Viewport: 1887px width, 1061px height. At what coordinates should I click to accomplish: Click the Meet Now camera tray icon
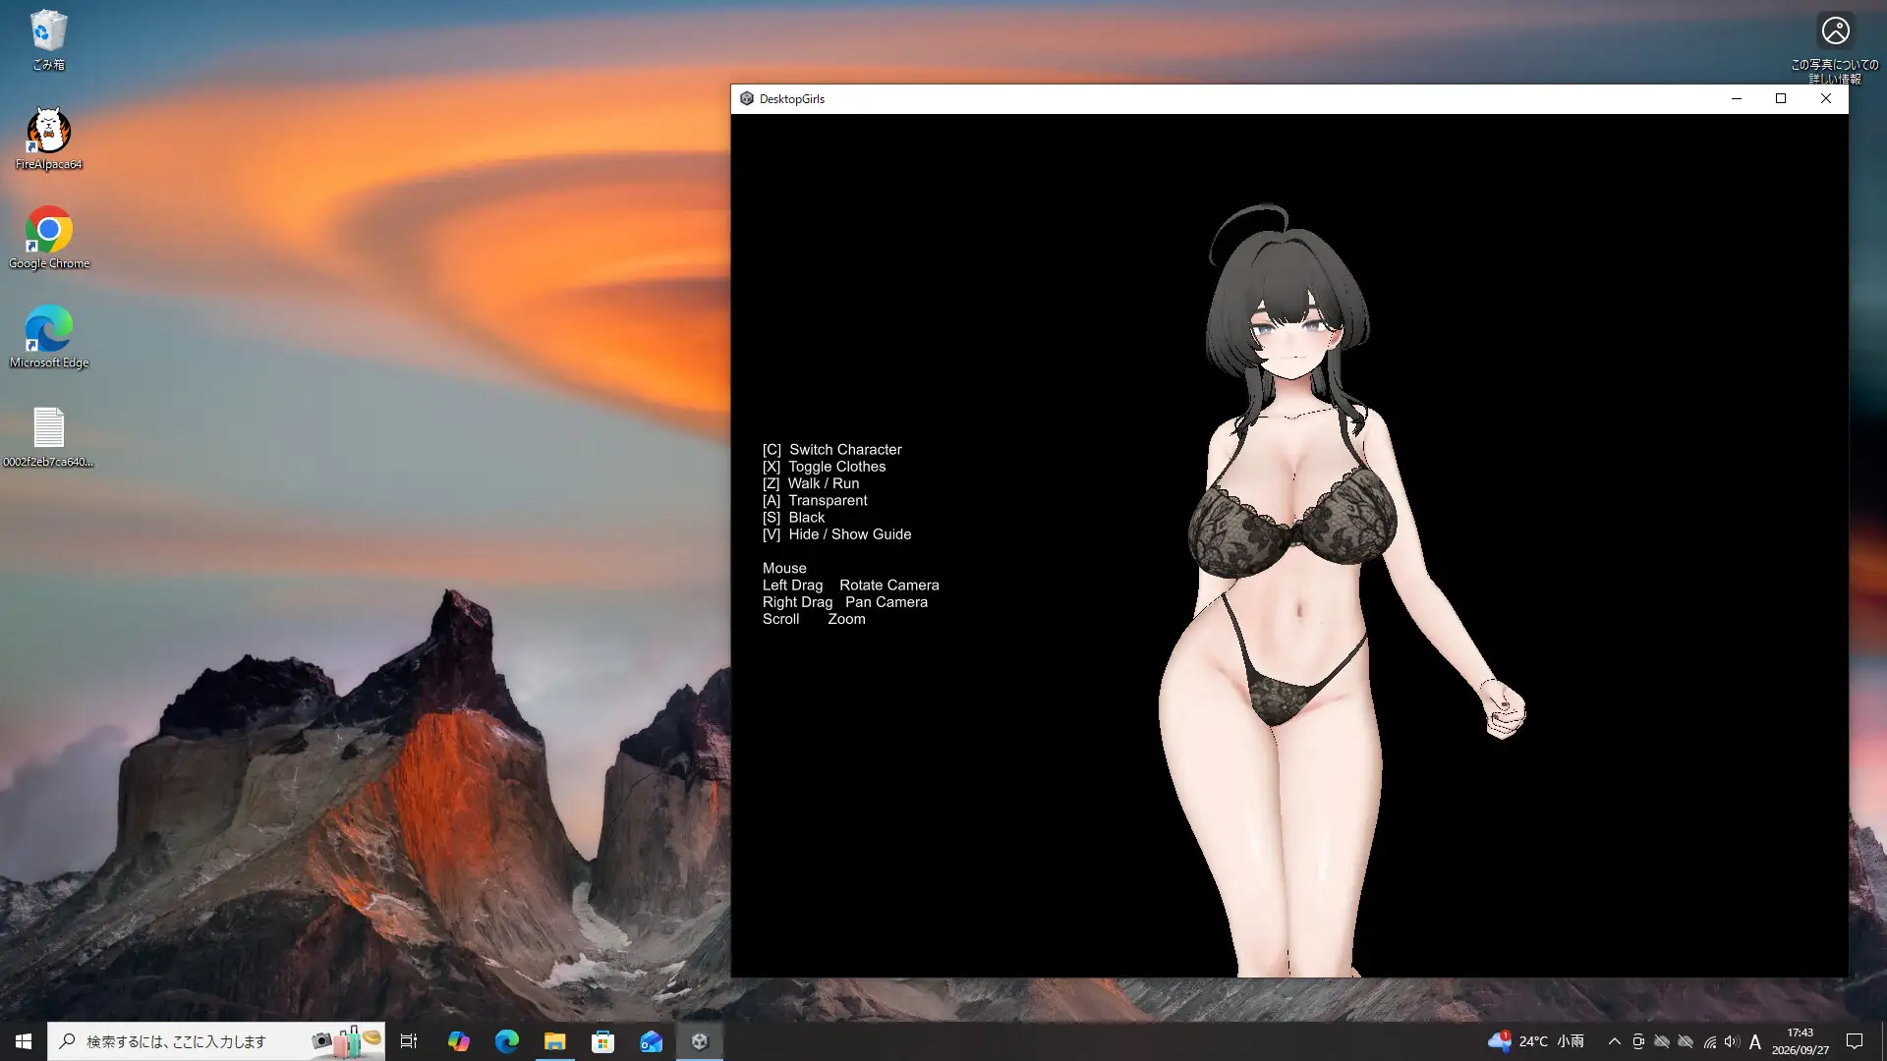tap(1638, 1041)
